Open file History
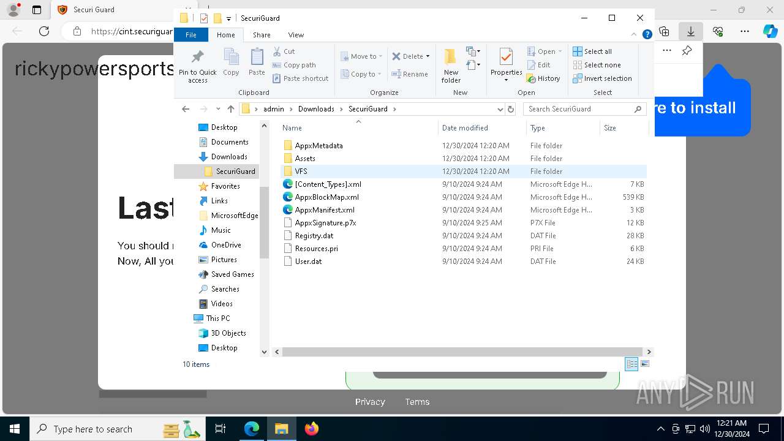This screenshot has height=441, width=784. click(543, 78)
